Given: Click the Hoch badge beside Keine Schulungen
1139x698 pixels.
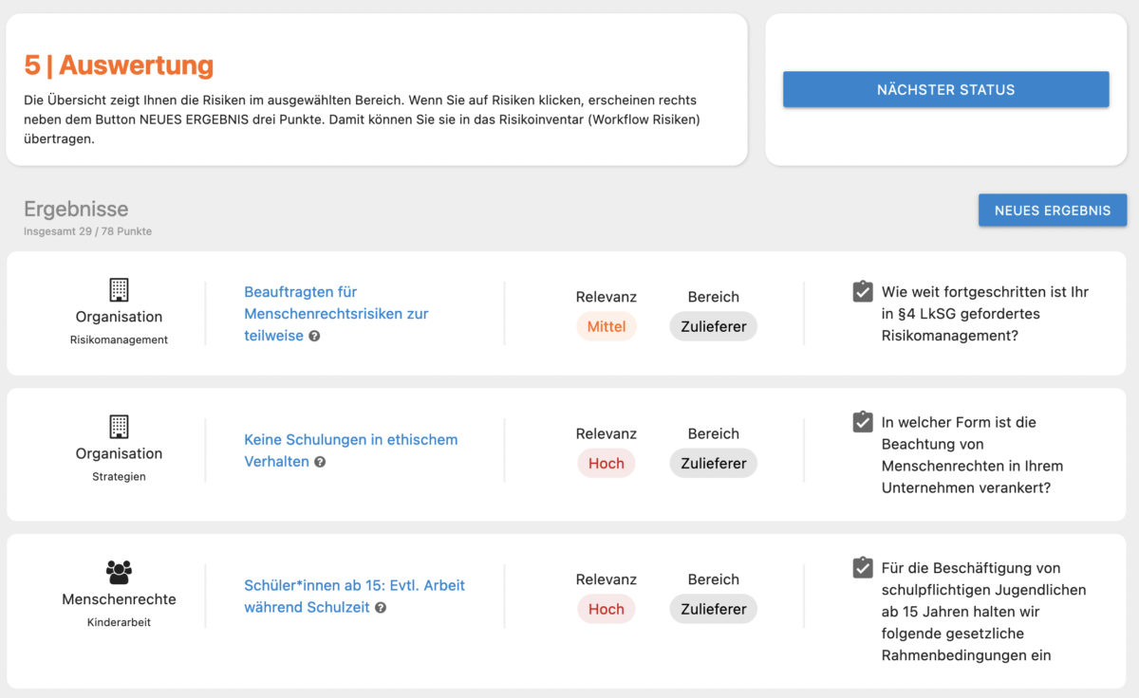Looking at the screenshot, I should coord(607,463).
